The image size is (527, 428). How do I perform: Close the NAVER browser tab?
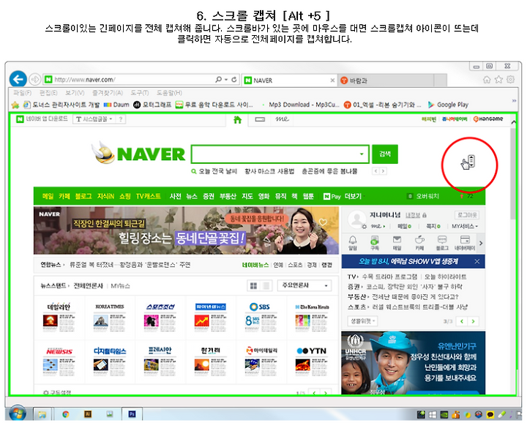[x=332, y=80]
